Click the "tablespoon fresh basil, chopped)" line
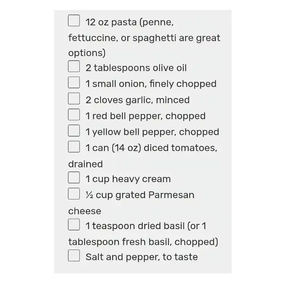The width and height of the screenshot is (285, 285). pyautogui.click(x=143, y=242)
